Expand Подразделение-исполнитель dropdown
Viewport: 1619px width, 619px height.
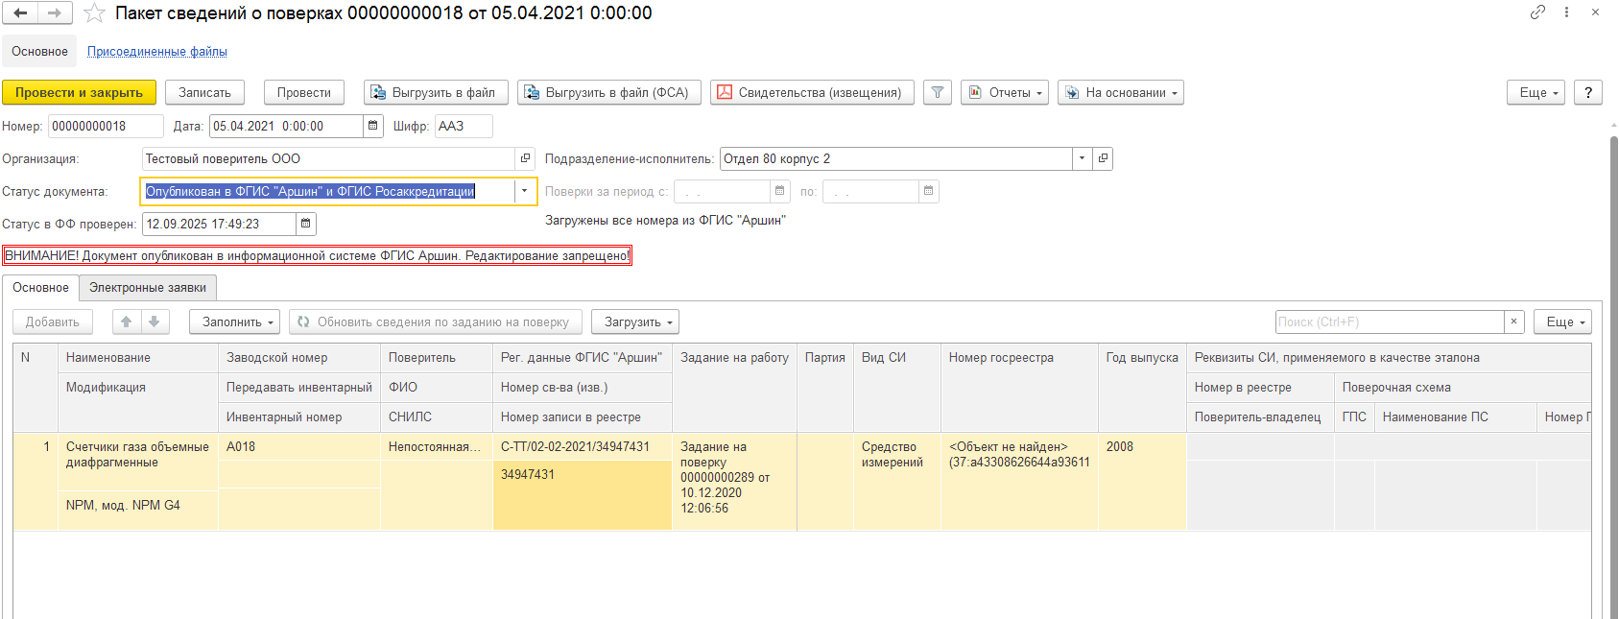(x=1083, y=158)
